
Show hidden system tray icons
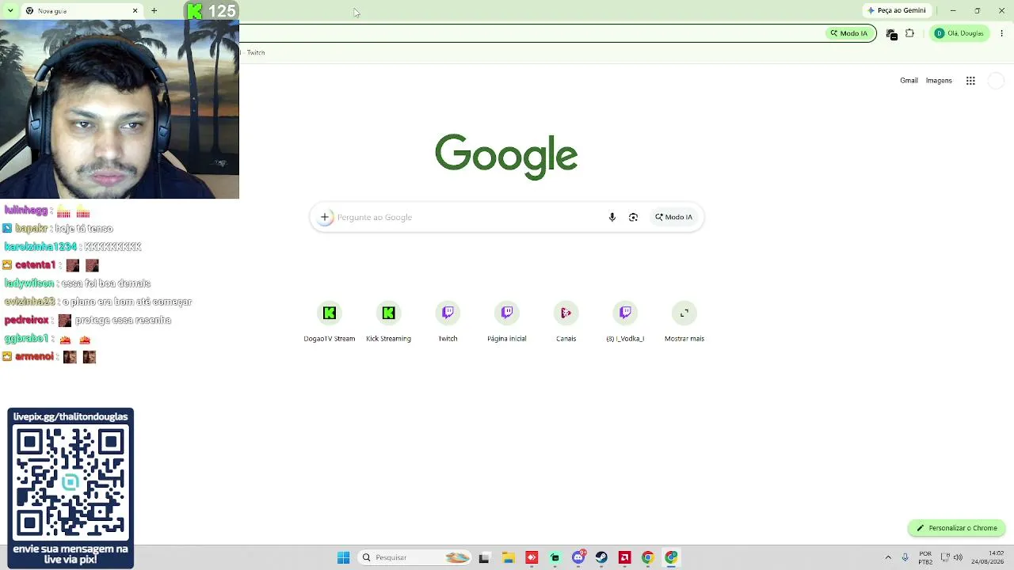888,557
